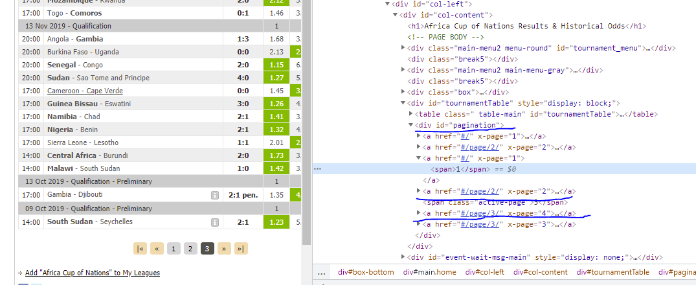This screenshot has height=285, width=696.
Task: Click the ellipsis beside selected span node
Action: 317,168
